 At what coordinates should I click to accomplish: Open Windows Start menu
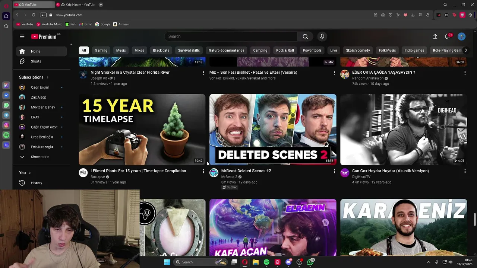pos(167,262)
